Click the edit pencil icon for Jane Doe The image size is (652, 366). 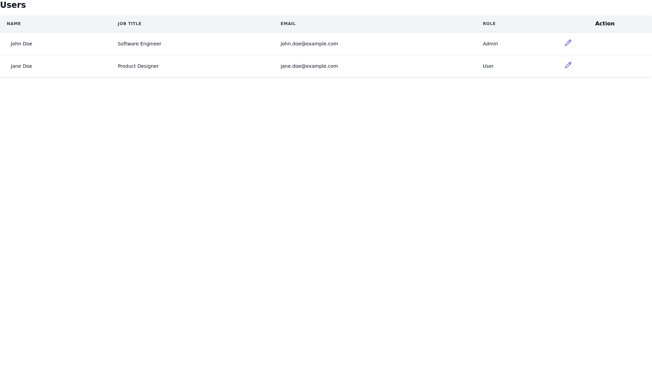[568, 65]
